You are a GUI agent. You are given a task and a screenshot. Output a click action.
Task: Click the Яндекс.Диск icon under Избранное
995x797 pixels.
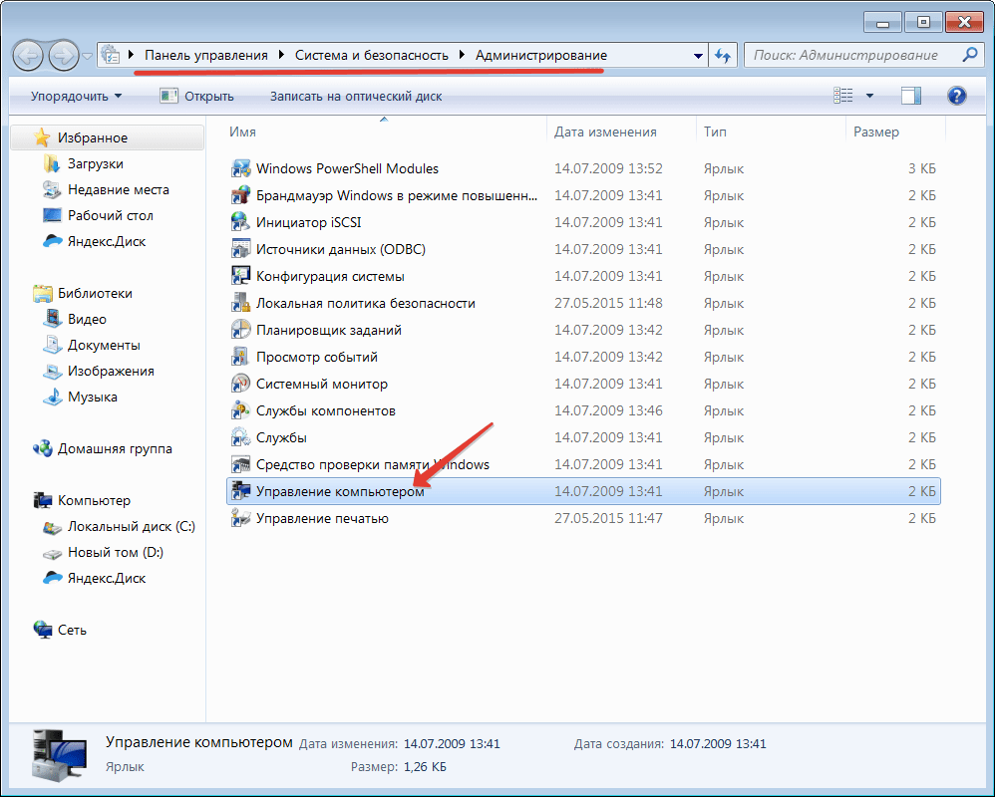[x=54, y=241]
